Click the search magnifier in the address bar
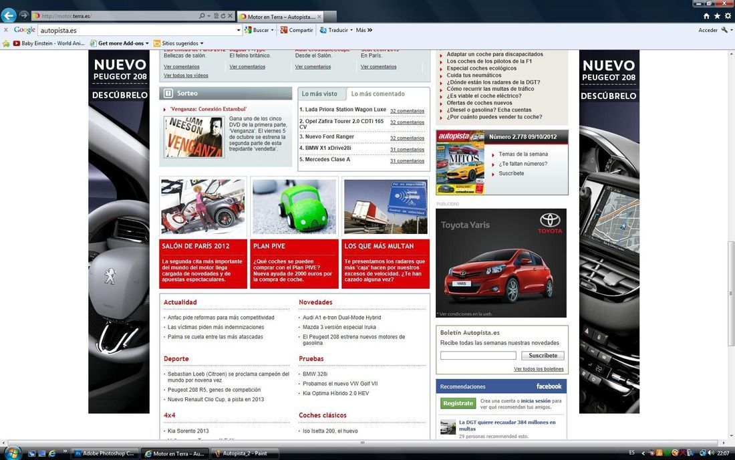 pyautogui.click(x=202, y=16)
